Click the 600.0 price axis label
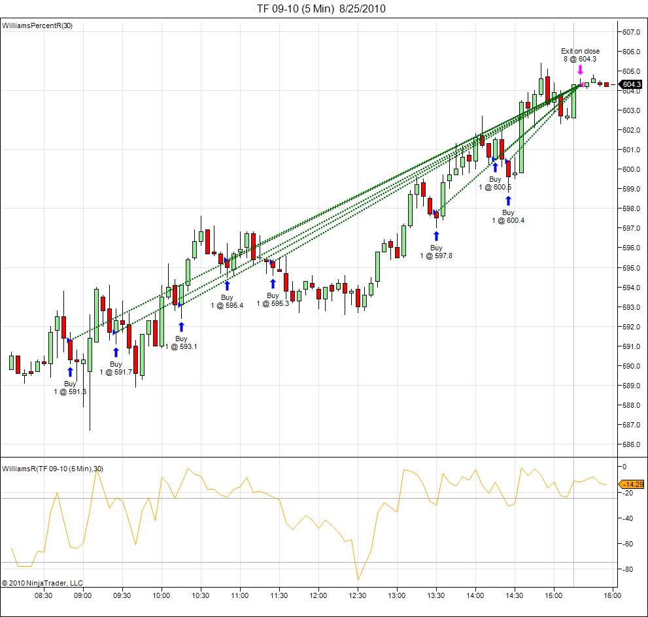This screenshot has height=617, width=648. tap(631, 169)
